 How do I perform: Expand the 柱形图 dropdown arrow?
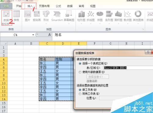pos(81,24)
